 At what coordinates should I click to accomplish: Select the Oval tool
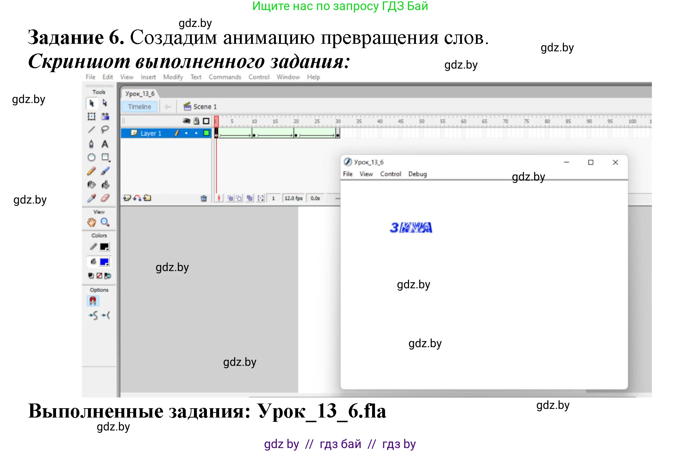point(92,158)
